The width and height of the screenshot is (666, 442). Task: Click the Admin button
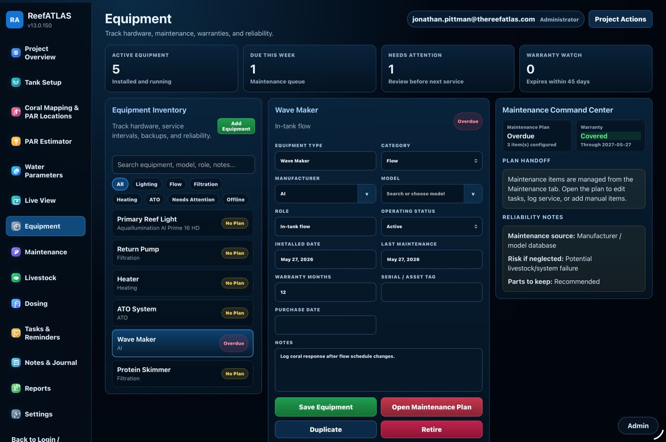[638, 425]
